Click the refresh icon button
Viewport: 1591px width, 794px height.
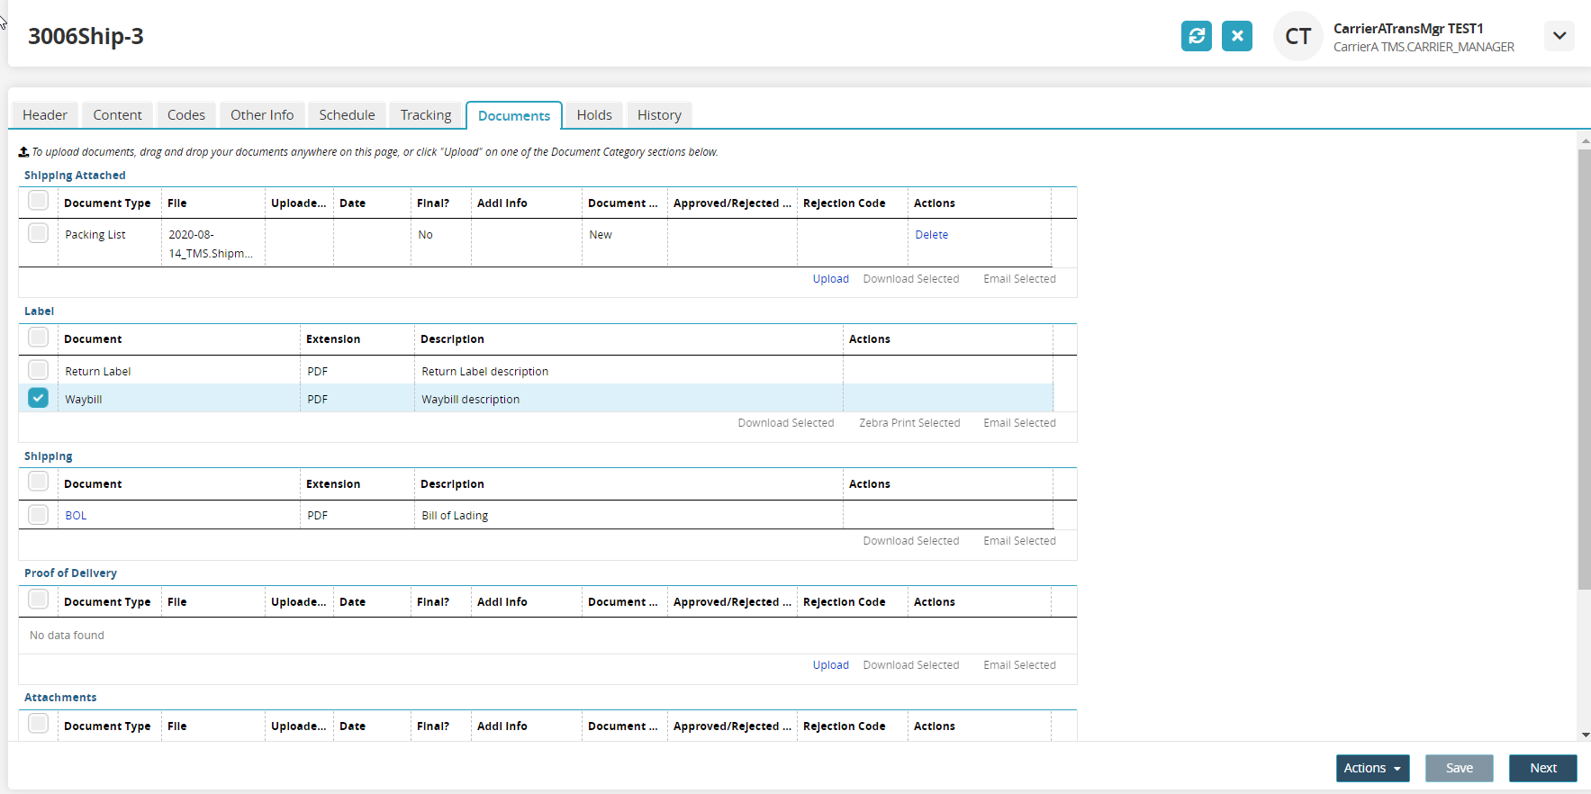point(1196,36)
